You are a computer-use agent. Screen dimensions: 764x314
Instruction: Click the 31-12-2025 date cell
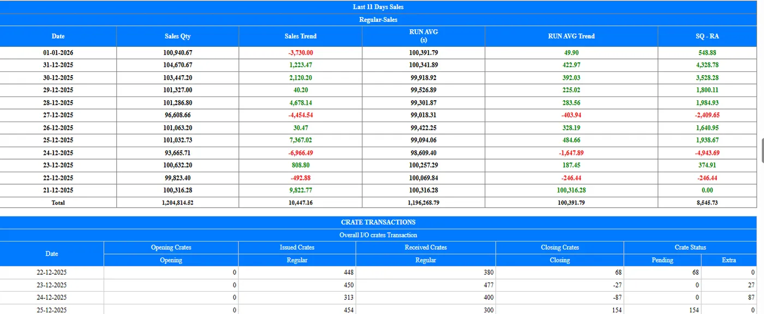point(58,65)
